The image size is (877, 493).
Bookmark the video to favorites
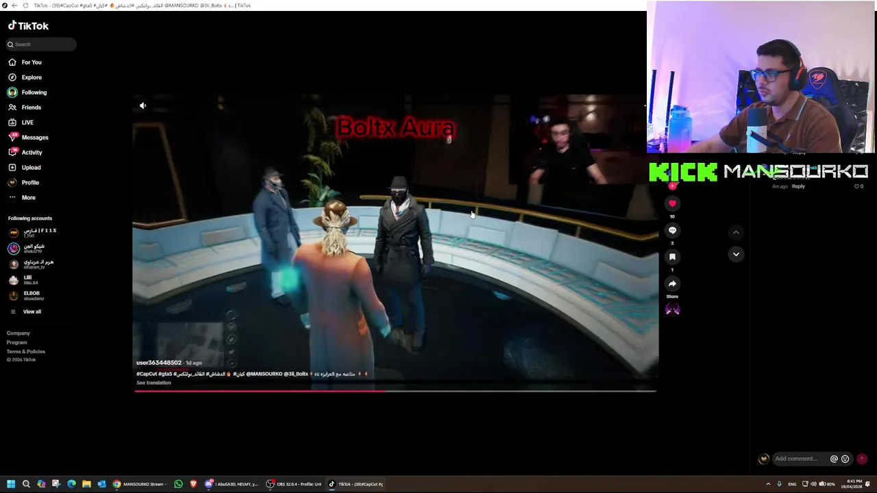[672, 257]
